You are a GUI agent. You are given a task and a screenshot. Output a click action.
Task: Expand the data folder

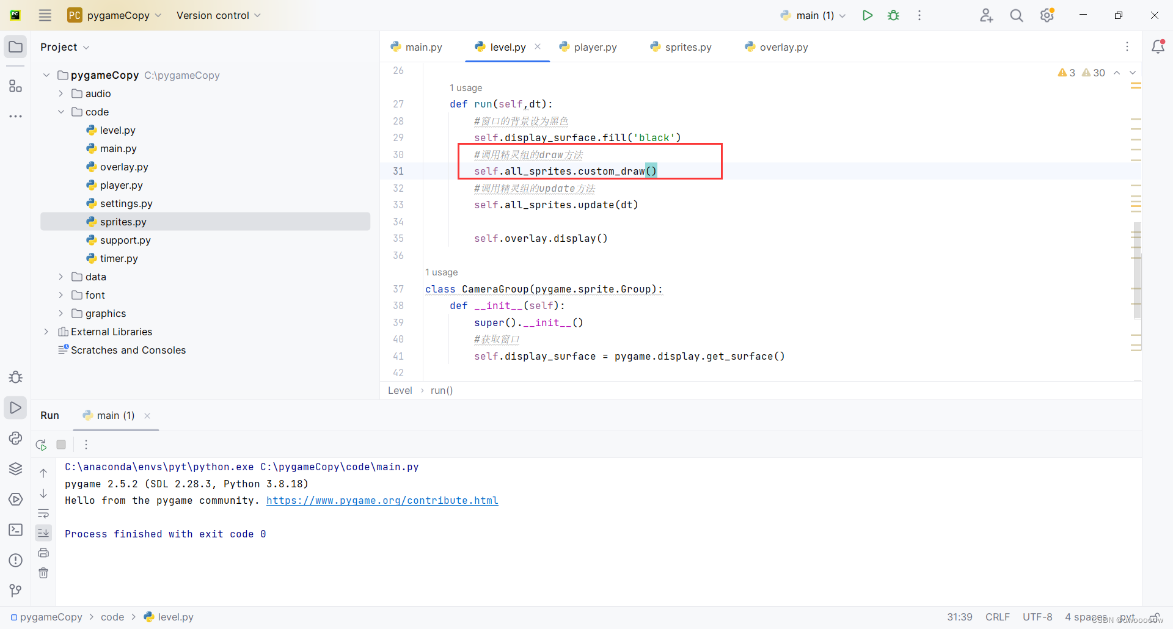tap(61, 277)
